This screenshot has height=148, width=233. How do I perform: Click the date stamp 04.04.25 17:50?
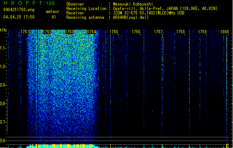click(x=19, y=17)
